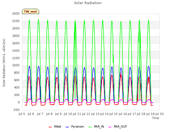
Task: Click the Jul 17 x-axis tick label
Action: pos(132,114)
